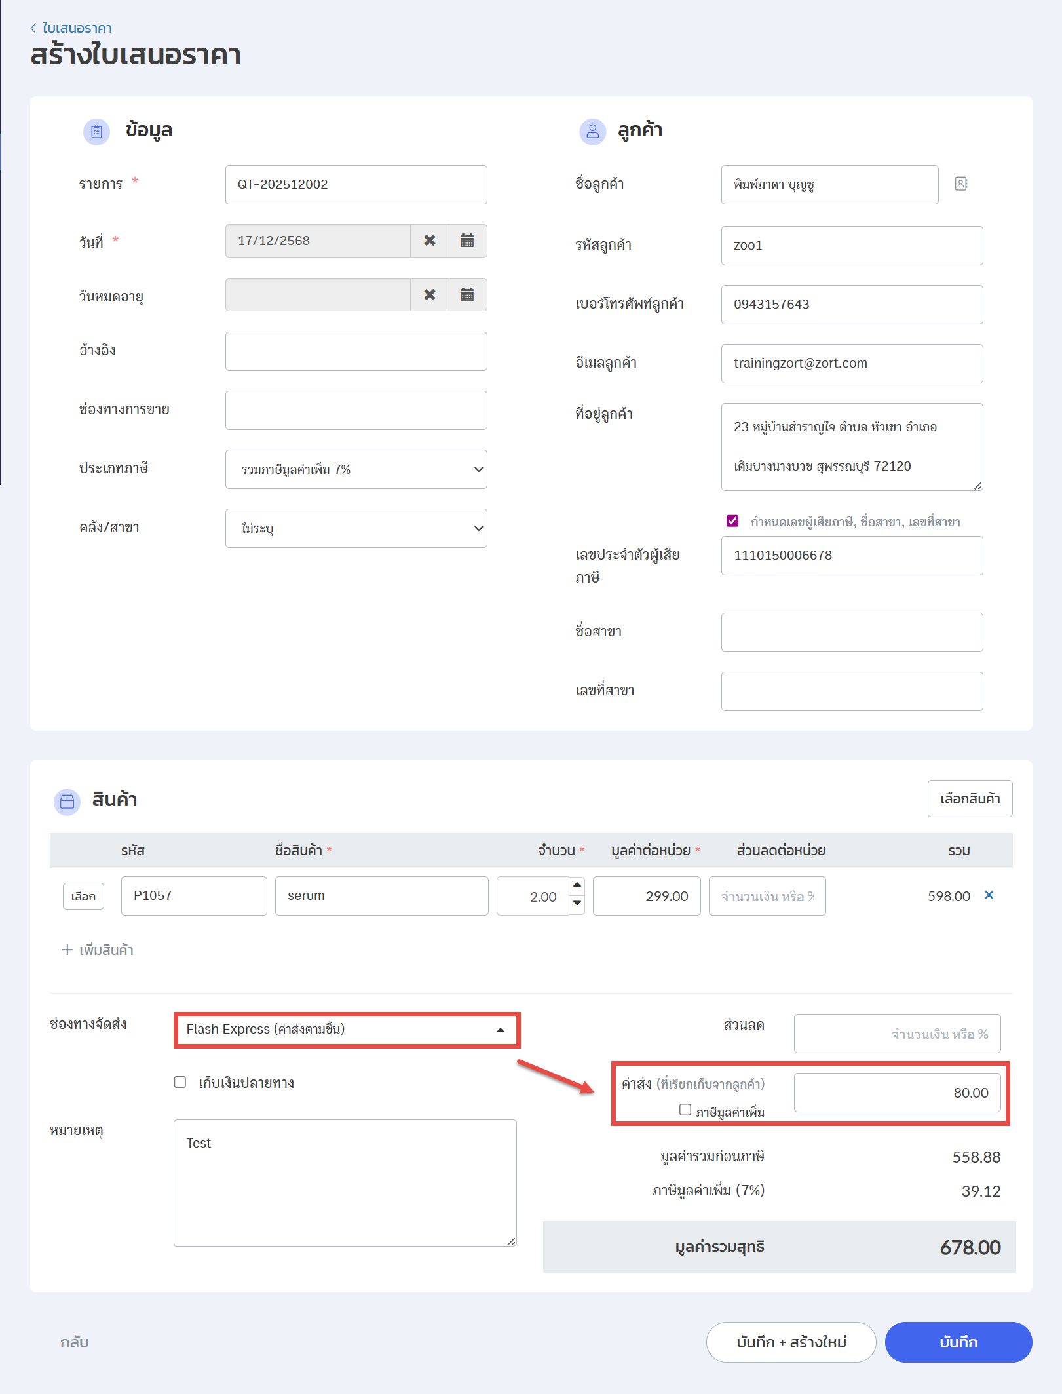Screen dimensions: 1062x1394
Task: Tick VAT checkbox under shipping fee
Action: coord(685,1110)
